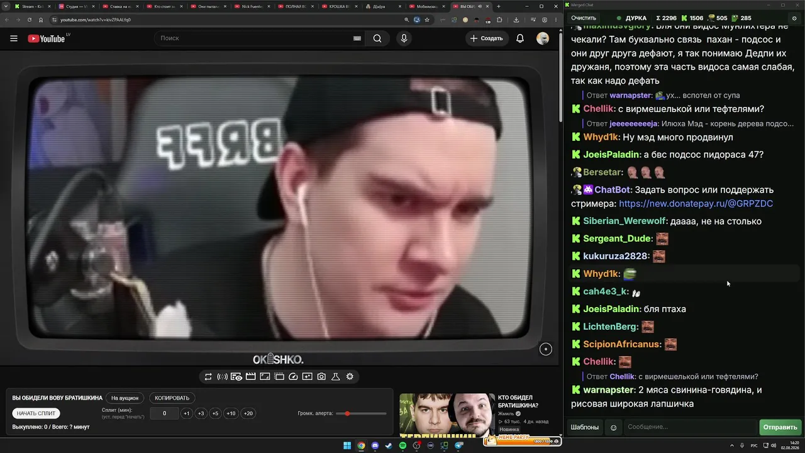This screenshot has width=805, height=453.
Task: Open the emoji picker in chat
Action: 614,427
